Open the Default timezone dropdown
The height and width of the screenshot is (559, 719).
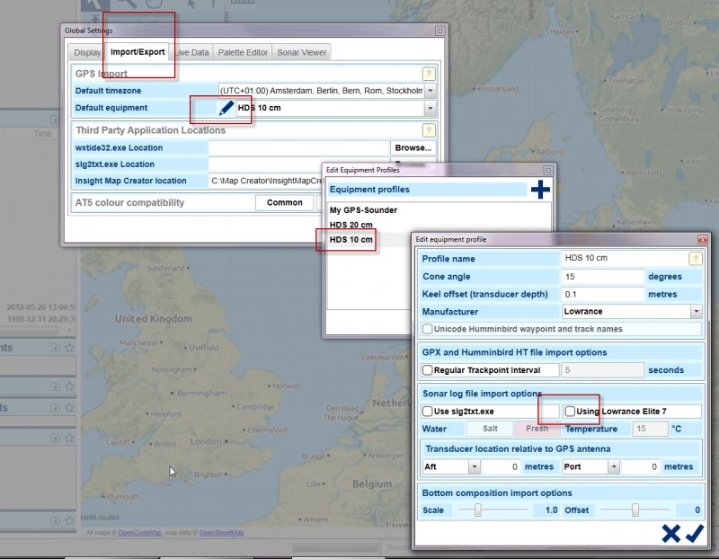click(x=431, y=91)
